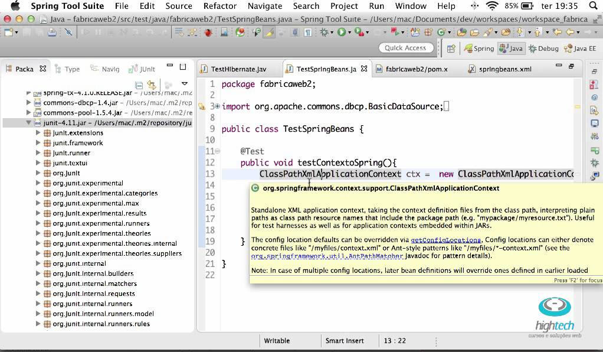
Task: Expand the org.junit.experimental.max package
Action: (x=38, y=203)
